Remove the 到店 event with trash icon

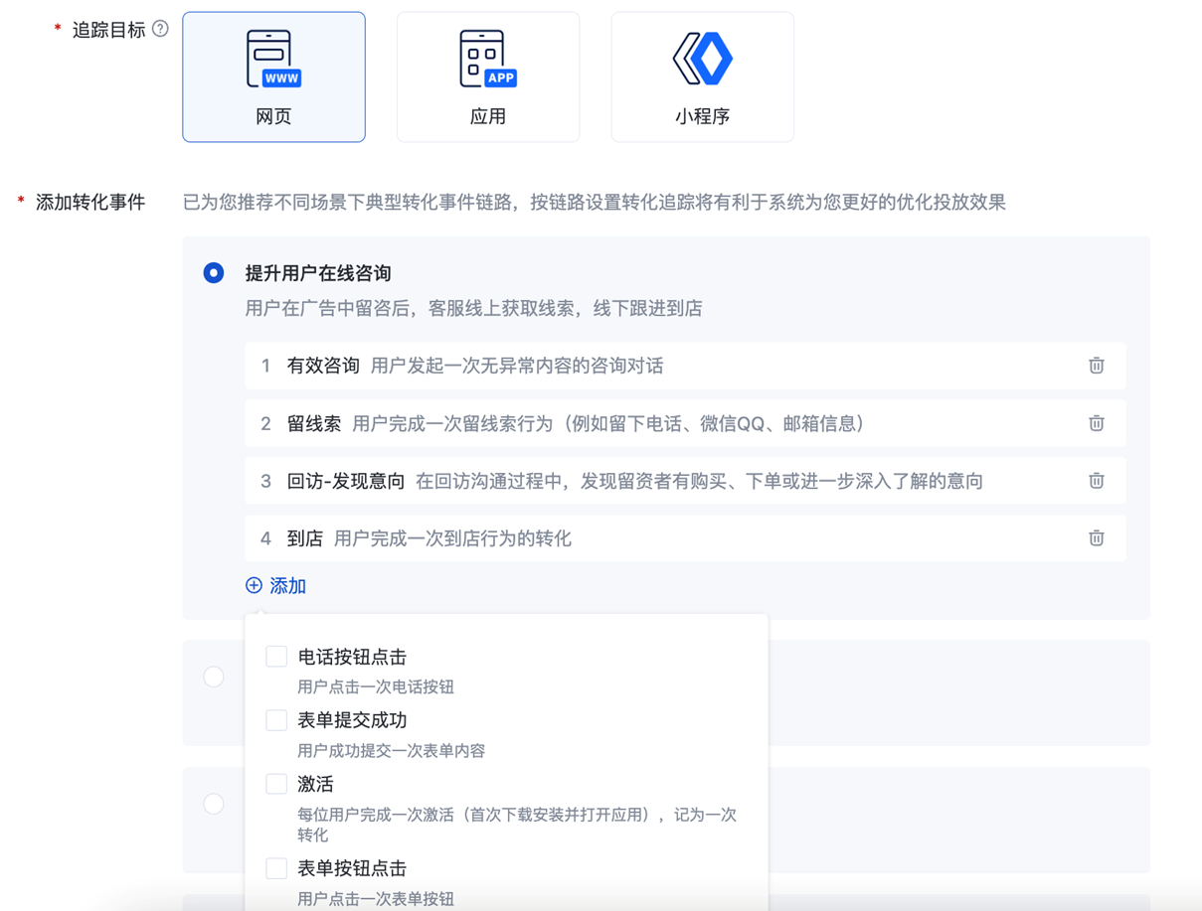(x=1096, y=538)
